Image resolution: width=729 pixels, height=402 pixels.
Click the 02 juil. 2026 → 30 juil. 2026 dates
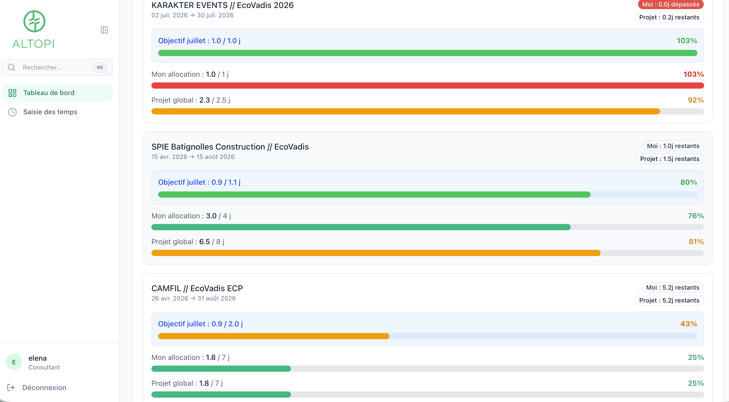coord(192,15)
